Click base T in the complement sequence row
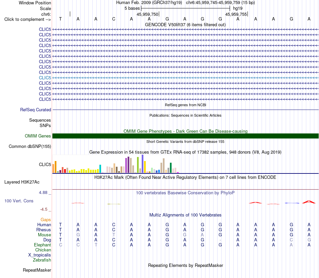 (x=60, y=19)
